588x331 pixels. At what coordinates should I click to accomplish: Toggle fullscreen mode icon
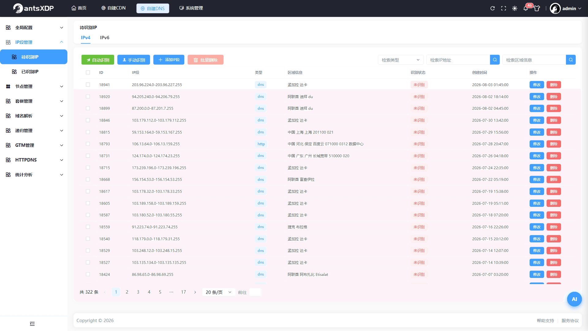(x=503, y=8)
